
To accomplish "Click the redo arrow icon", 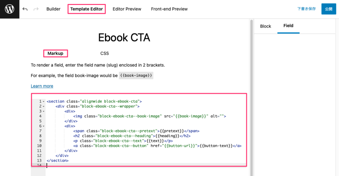I will 36,9.
